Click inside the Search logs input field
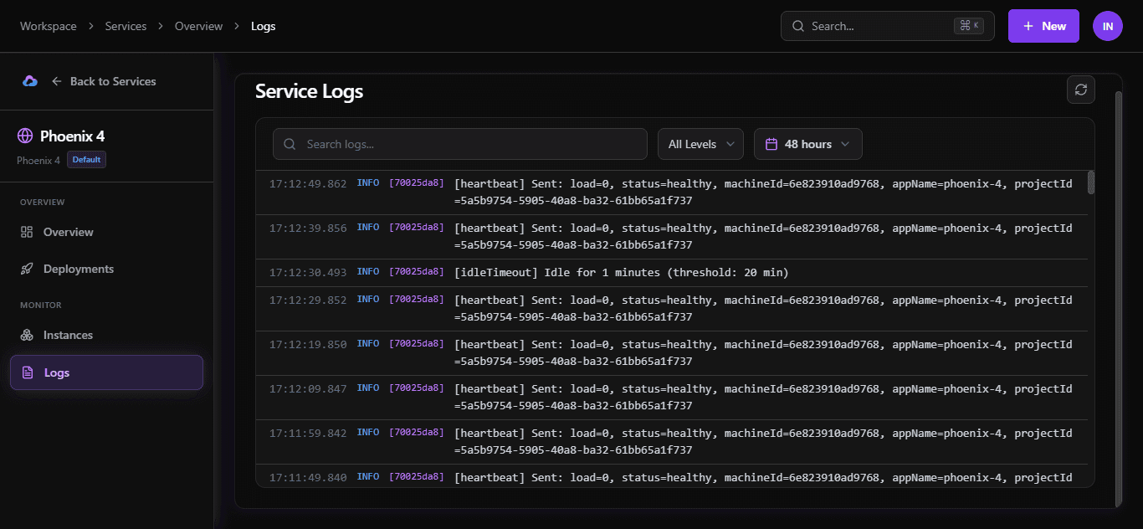This screenshot has height=529, width=1143. coord(460,144)
